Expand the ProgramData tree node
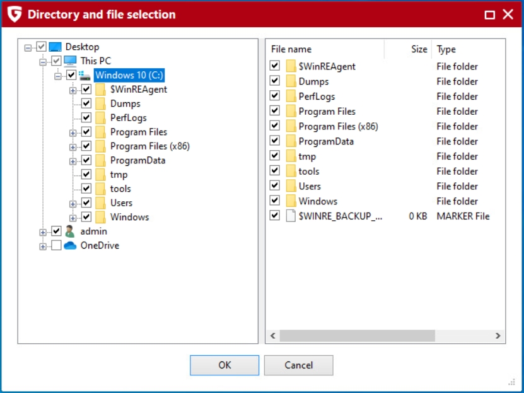Screen dimensions: 524x393 click(x=73, y=161)
